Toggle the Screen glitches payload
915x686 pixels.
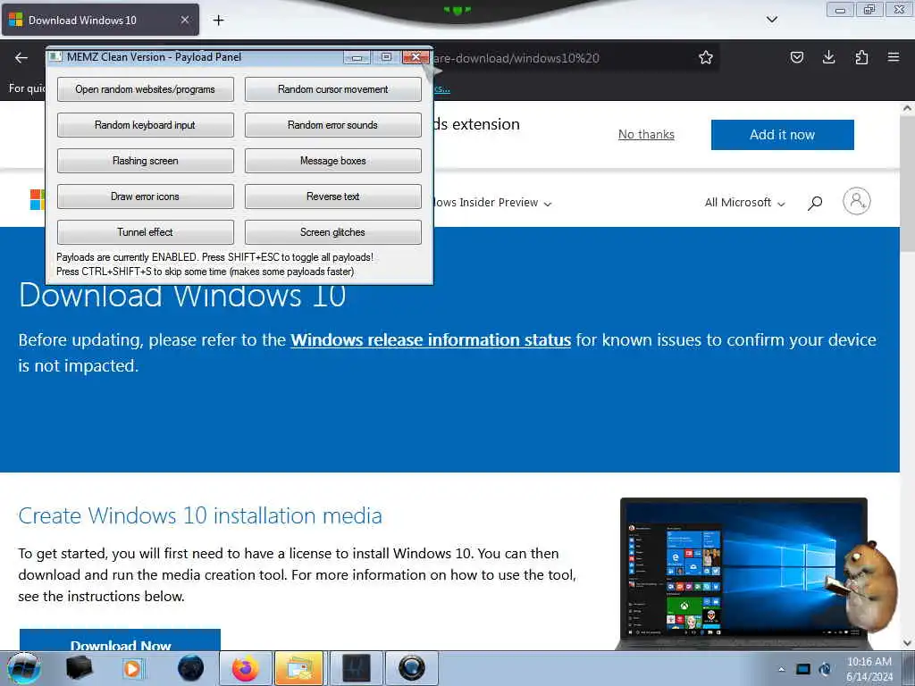point(333,231)
